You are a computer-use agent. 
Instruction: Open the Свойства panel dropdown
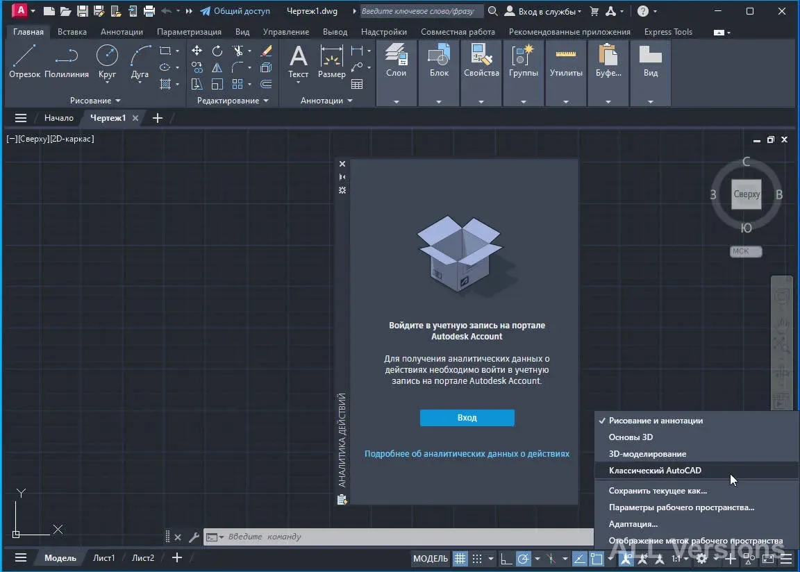(x=481, y=102)
